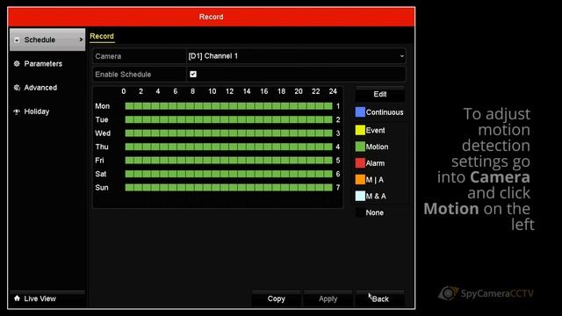
Task: Click the Back button
Action: [380, 298]
